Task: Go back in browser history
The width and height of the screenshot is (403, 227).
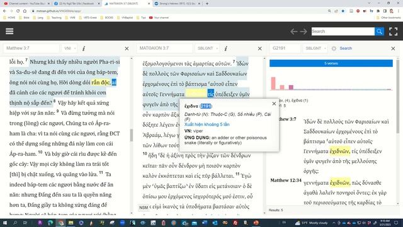Action: (4, 11)
